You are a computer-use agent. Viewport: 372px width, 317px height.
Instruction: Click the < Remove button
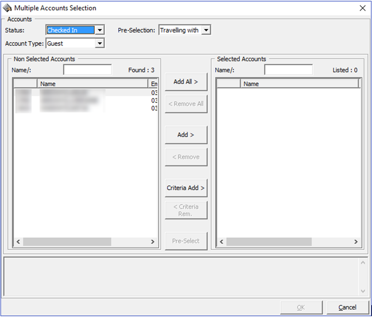pyautogui.click(x=186, y=157)
